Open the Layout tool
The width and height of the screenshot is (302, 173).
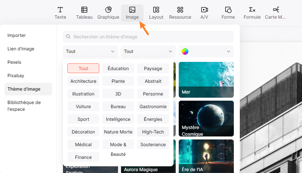(156, 10)
